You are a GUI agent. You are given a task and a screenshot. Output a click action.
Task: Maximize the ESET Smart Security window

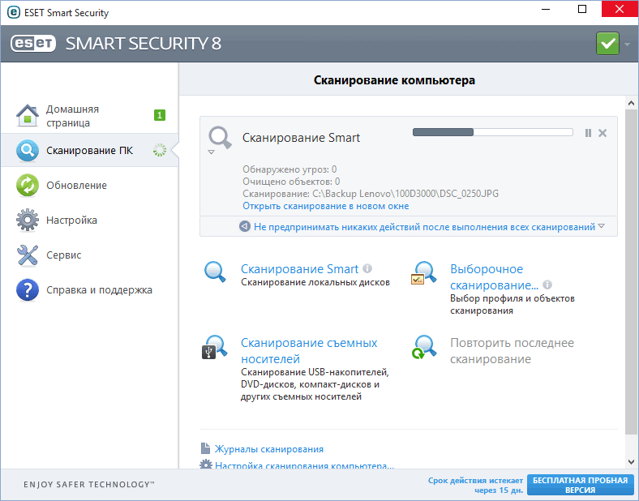pyautogui.click(x=582, y=9)
